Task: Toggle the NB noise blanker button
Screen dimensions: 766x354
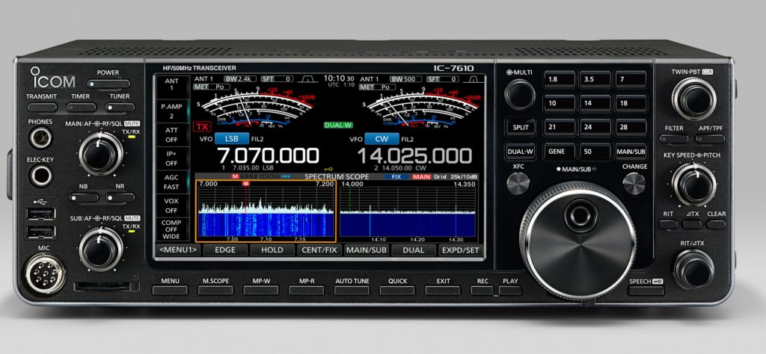Action: coord(84,197)
